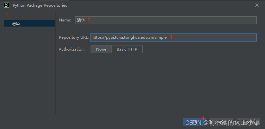Switch Authorization to Basic HTTP
The height and width of the screenshot is (129, 265).
pos(127,49)
